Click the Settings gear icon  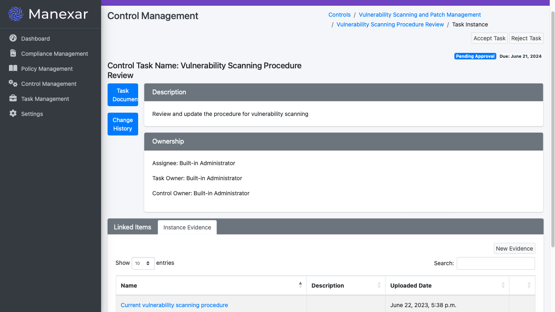pos(13,113)
